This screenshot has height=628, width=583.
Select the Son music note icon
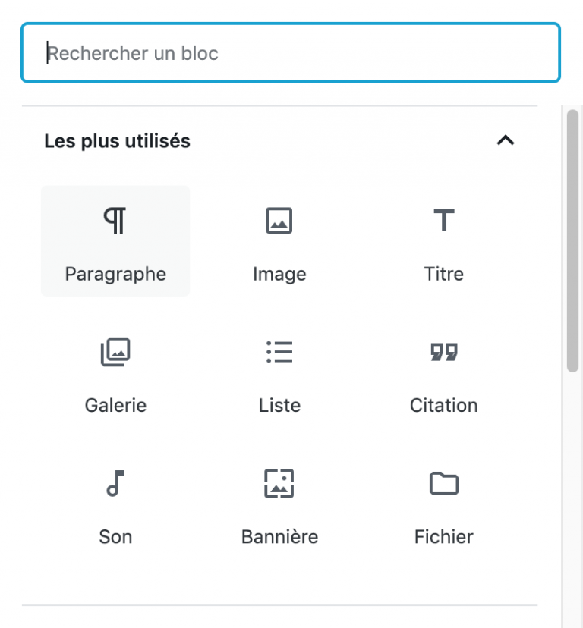pos(115,483)
